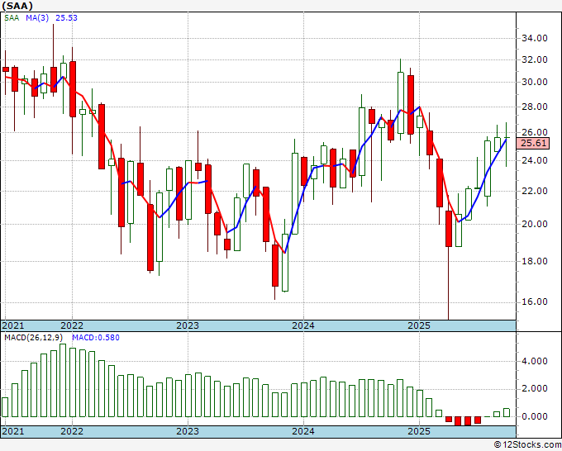Viewport: 562px width, 451px height.
Task: Click the 34.00 price axis label
Action: 535,38
